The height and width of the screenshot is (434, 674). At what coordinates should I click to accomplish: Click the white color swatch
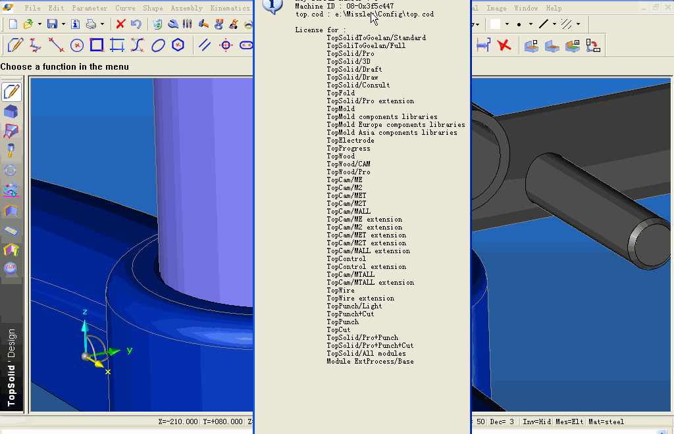pyautogui.click(x=496, y=24)
